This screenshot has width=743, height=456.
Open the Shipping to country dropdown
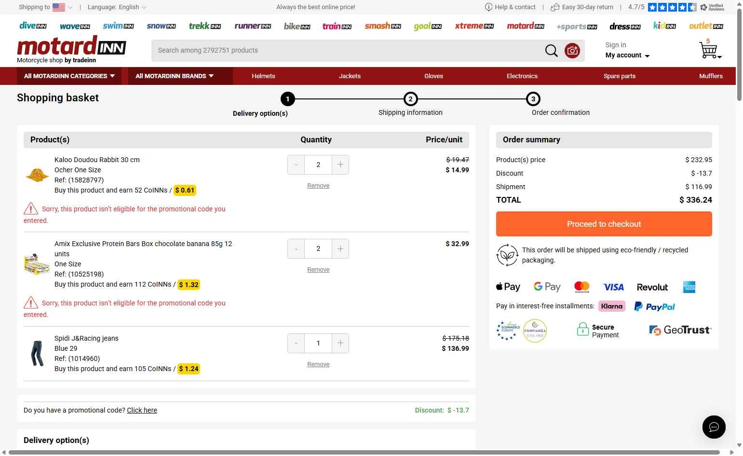coord(45,7)
